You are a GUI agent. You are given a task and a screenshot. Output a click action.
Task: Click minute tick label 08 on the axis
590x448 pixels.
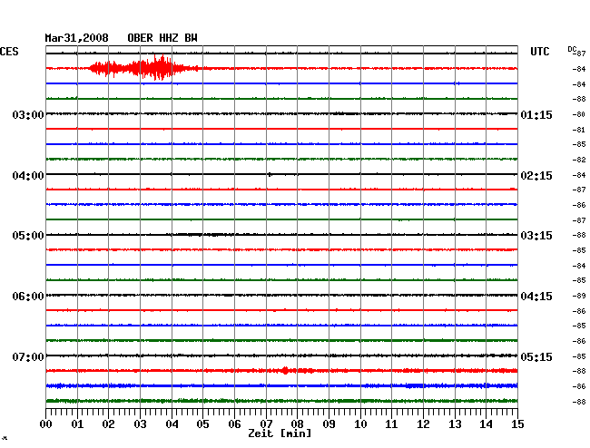point(297,424)
